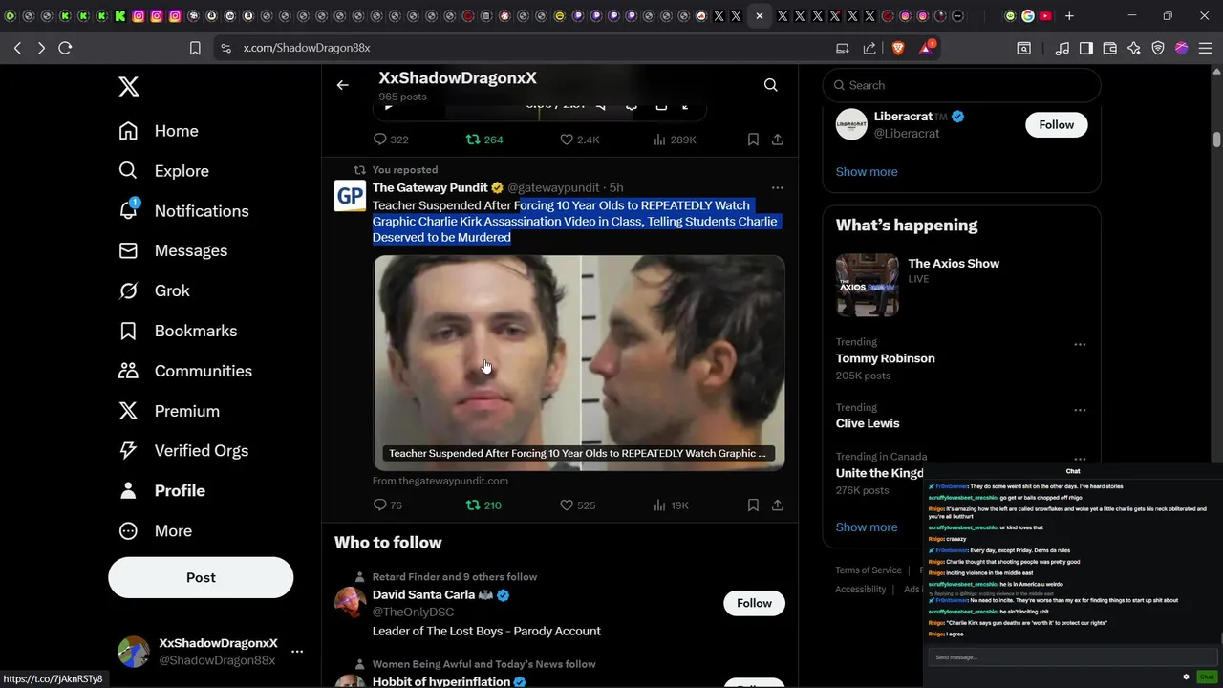Follow David Santa Carla
Screen dimensions: 1223x688
coord(754,603)
